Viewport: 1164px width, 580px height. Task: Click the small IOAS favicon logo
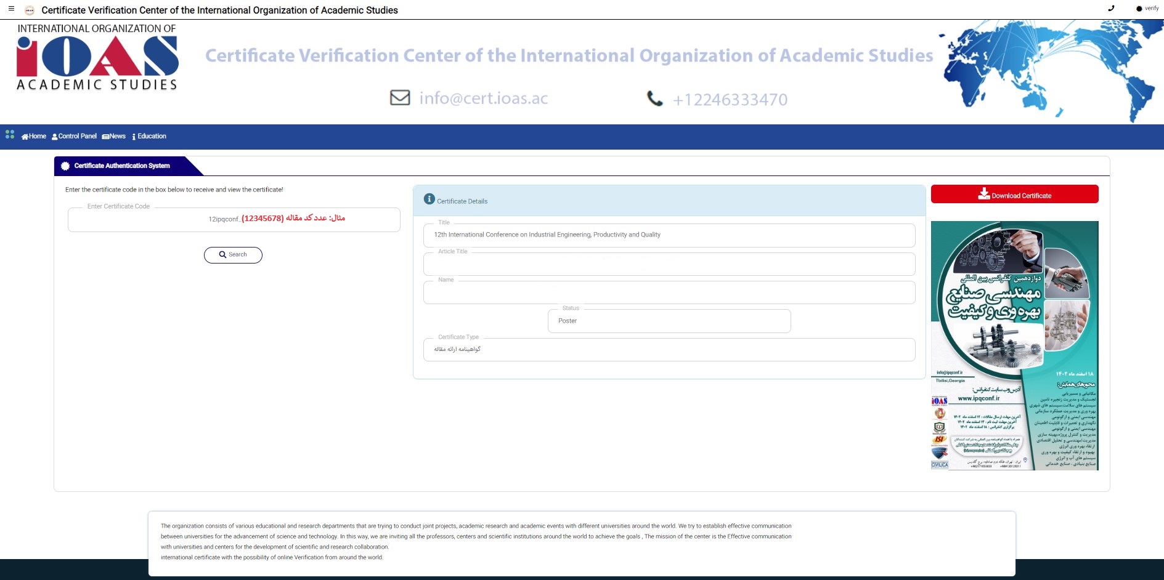[x=29, y=10]
